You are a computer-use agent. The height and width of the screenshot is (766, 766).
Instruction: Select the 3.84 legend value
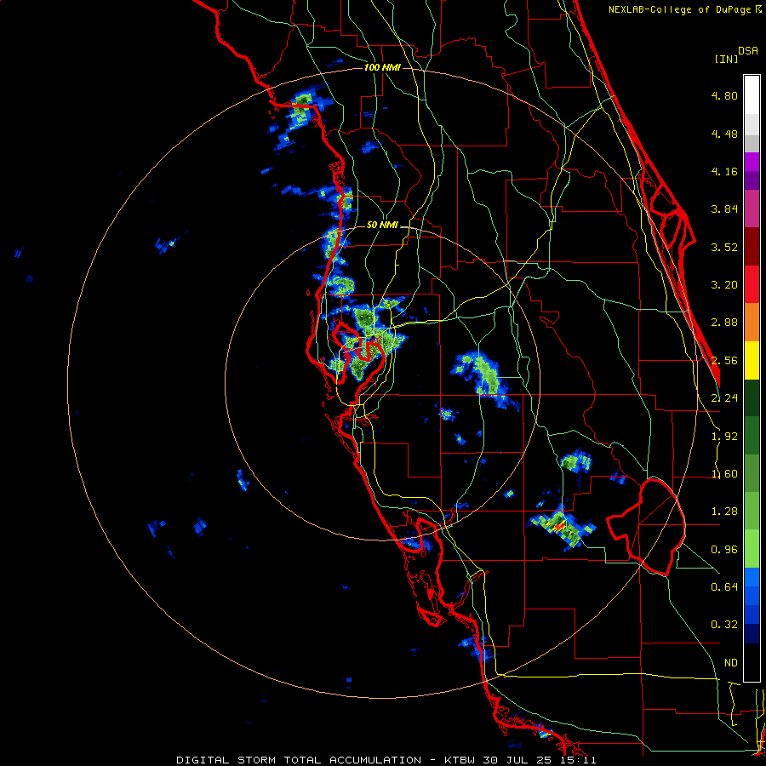724,209
